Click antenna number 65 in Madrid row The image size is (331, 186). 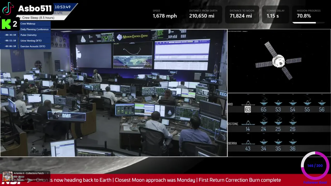(264, 110)
